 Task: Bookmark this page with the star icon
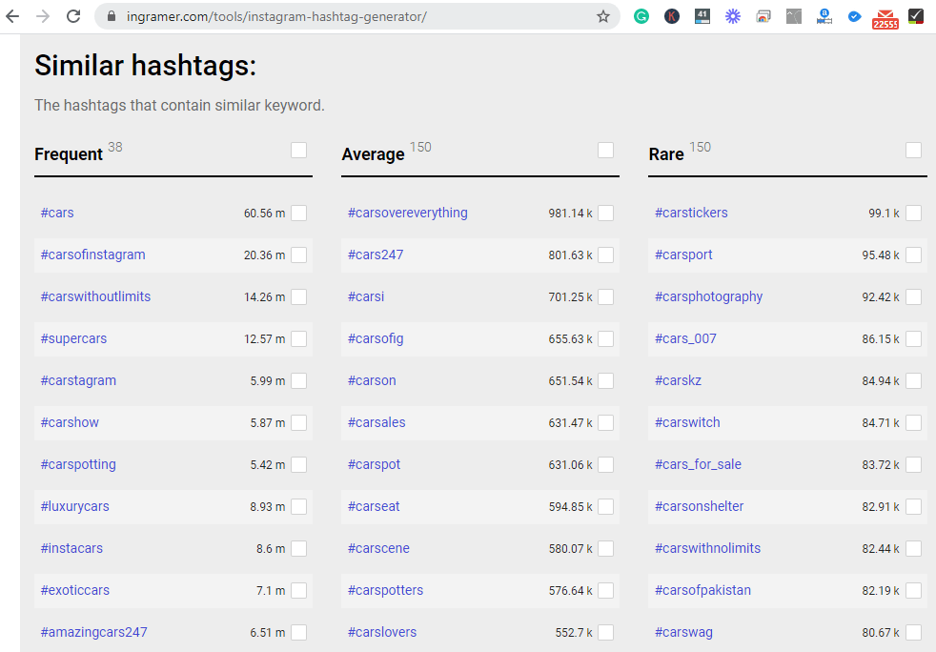pyautogui.click(x=602, y=16)
